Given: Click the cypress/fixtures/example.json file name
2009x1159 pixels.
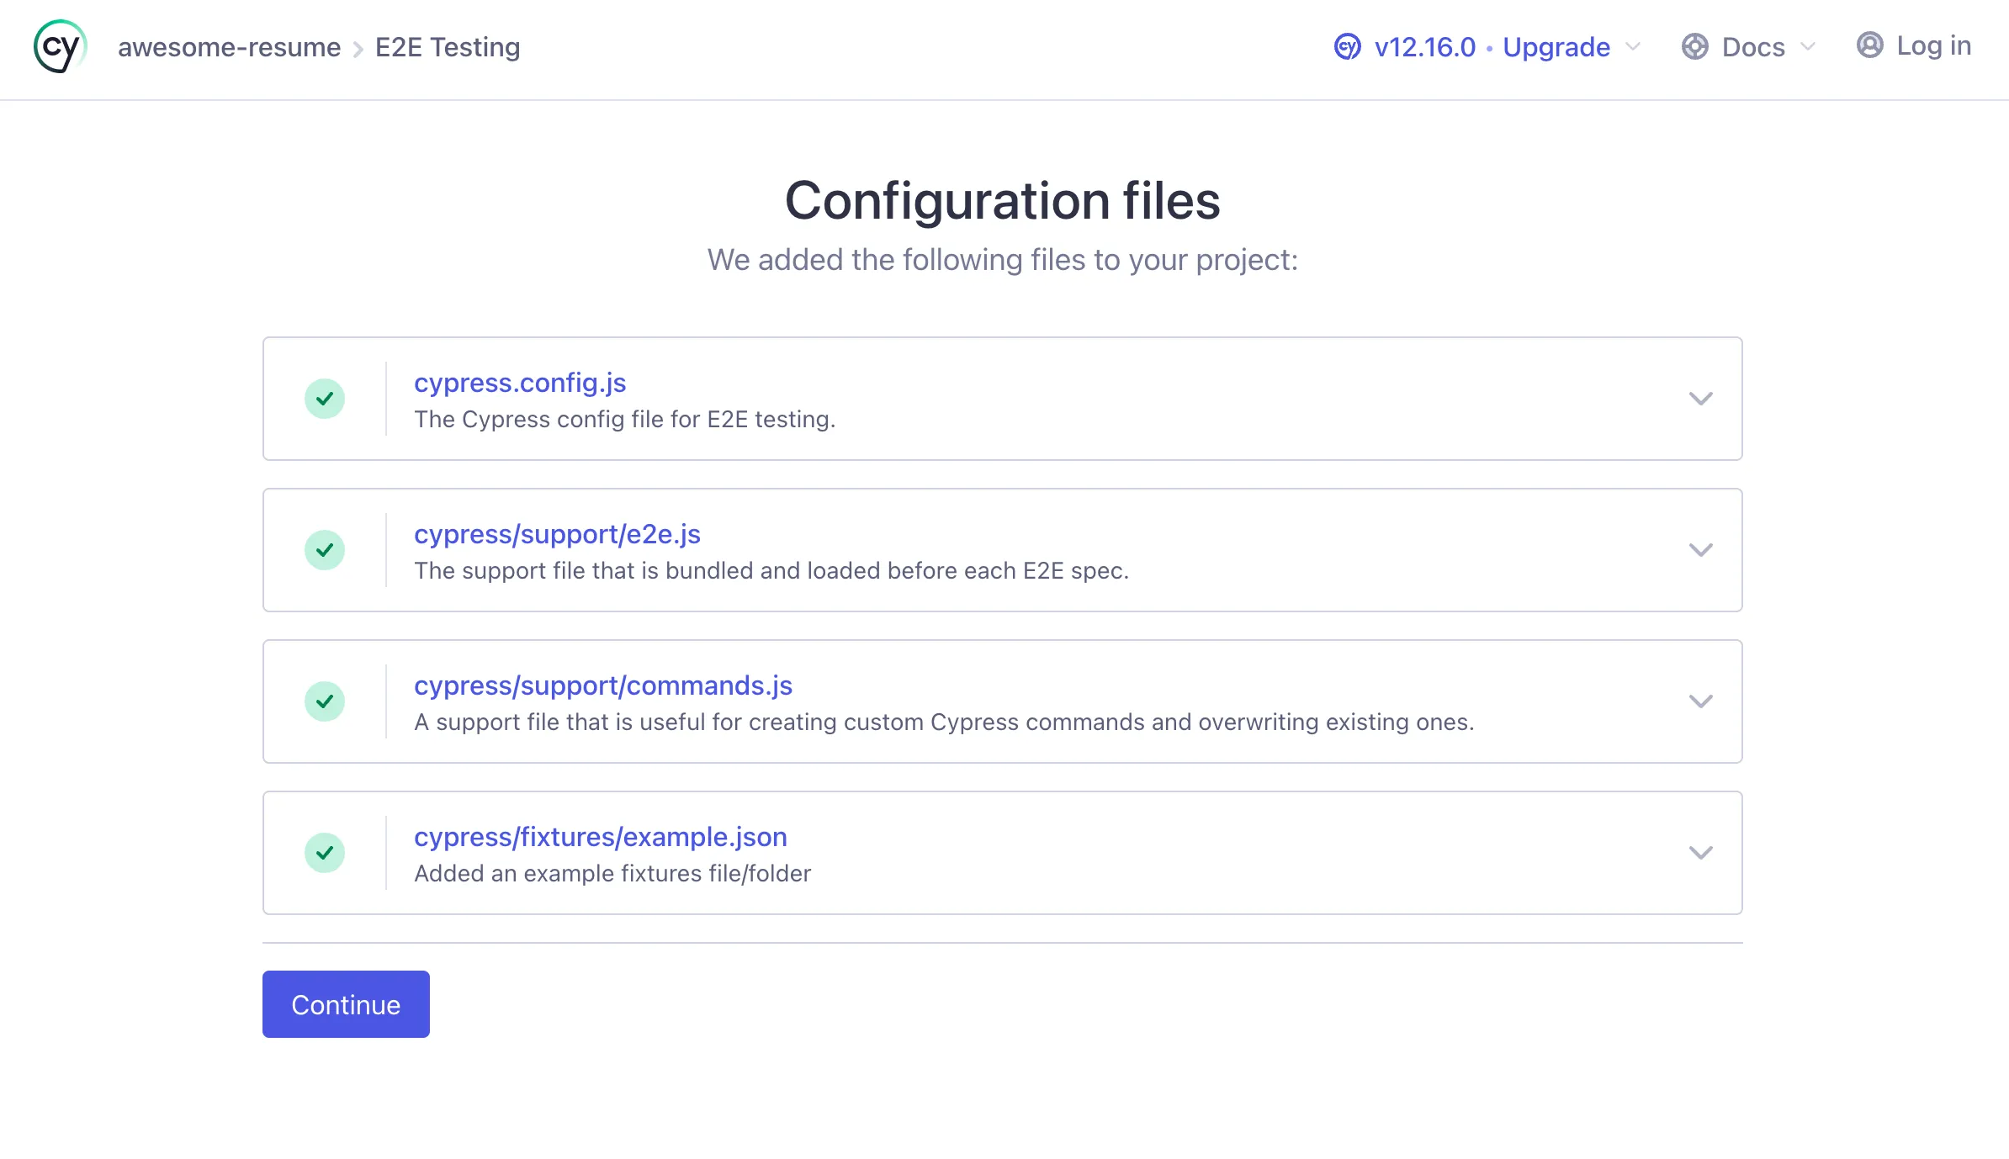Looking at the screenshot, I should pyautogui.click(x=601, y=837).
